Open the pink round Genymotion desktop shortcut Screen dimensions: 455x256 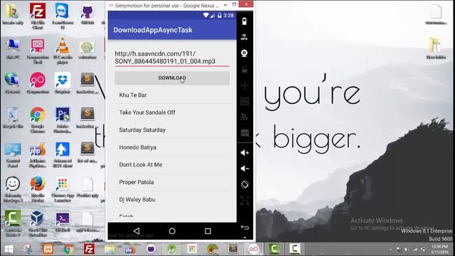[x=38, y=83]
